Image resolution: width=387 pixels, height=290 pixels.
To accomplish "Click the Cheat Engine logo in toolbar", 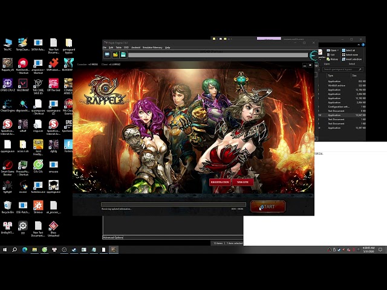I will [314, 56].
